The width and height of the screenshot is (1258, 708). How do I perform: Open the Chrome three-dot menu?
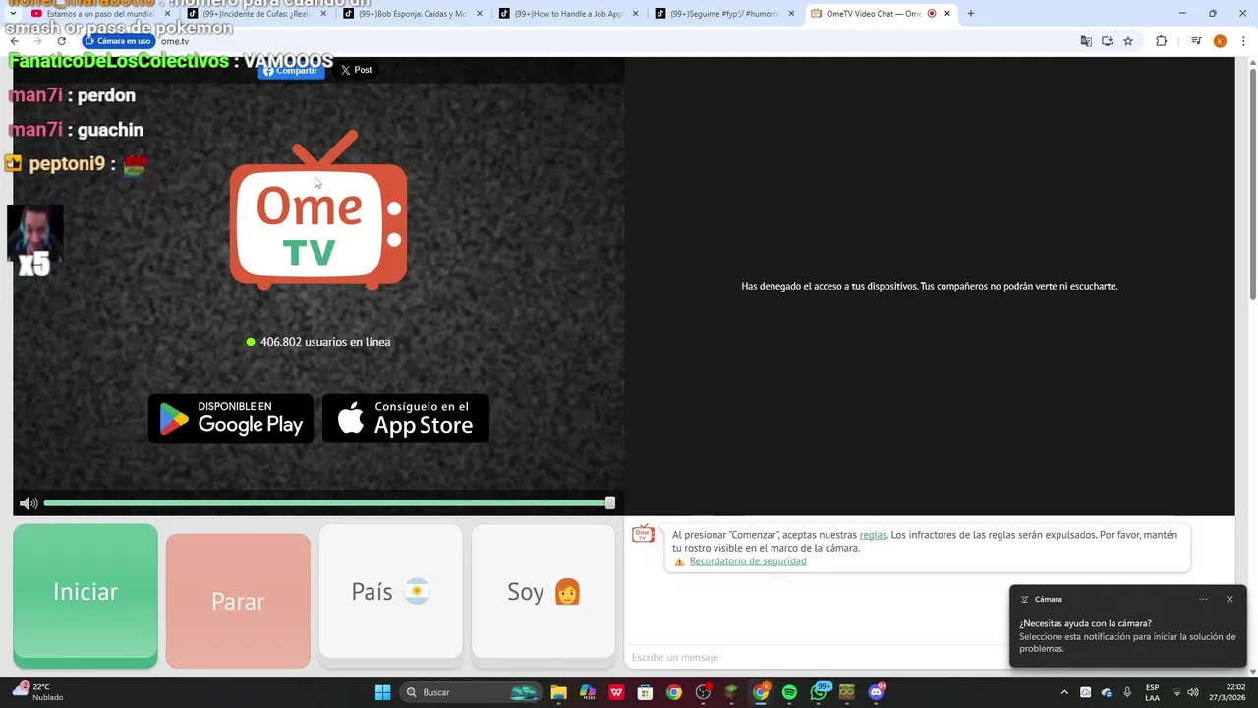tap(1244, 41)
